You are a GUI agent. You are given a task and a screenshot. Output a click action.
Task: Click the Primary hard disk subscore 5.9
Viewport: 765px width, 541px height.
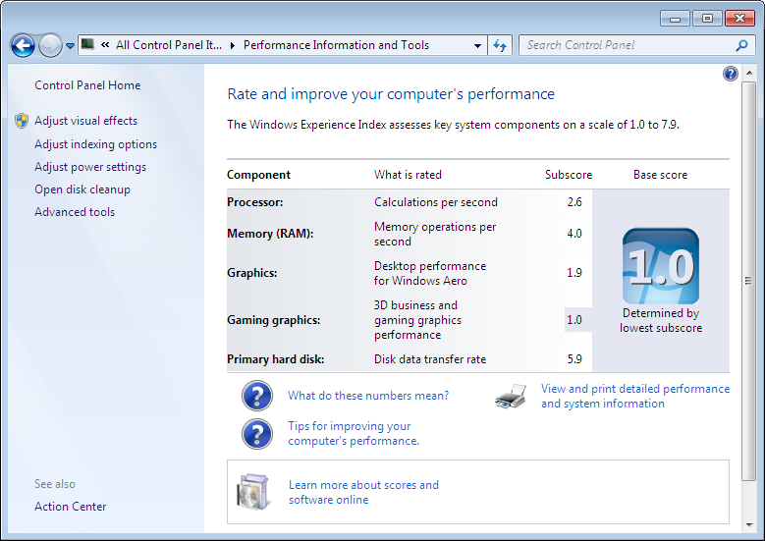click(574, 359)
